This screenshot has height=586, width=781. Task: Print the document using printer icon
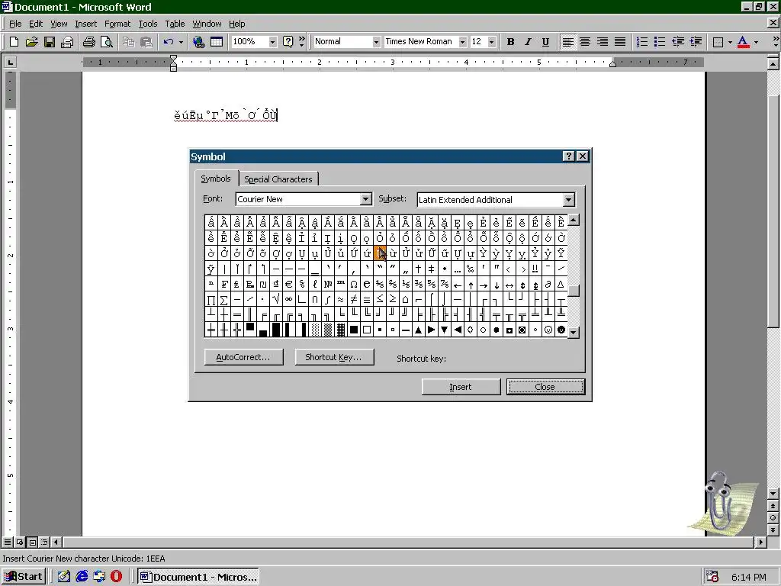coord(89,42)
